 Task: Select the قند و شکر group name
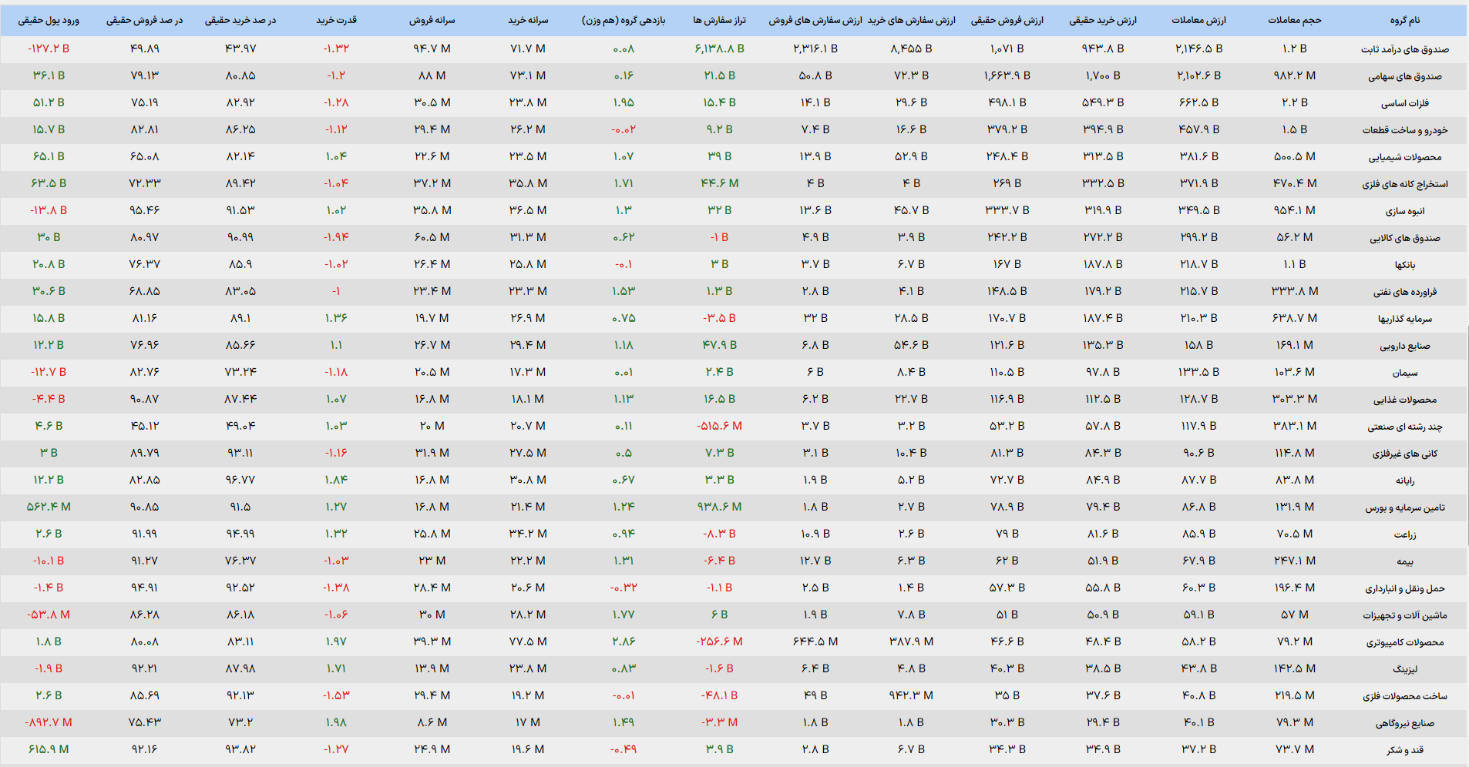click(1404, 750)
